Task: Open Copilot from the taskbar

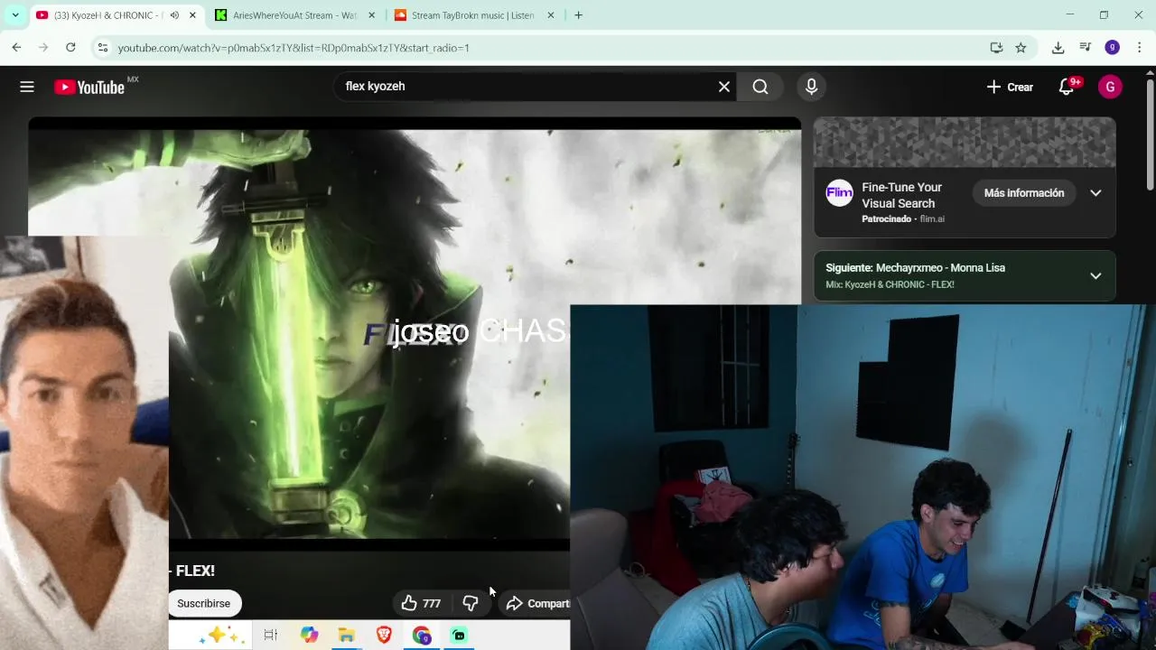Action: coord(310,635)
